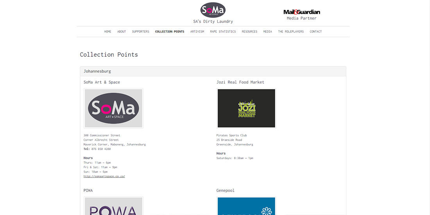Open Rape Statistics page
This screenshot has height=215, width=430.
(x=223, y=32)
